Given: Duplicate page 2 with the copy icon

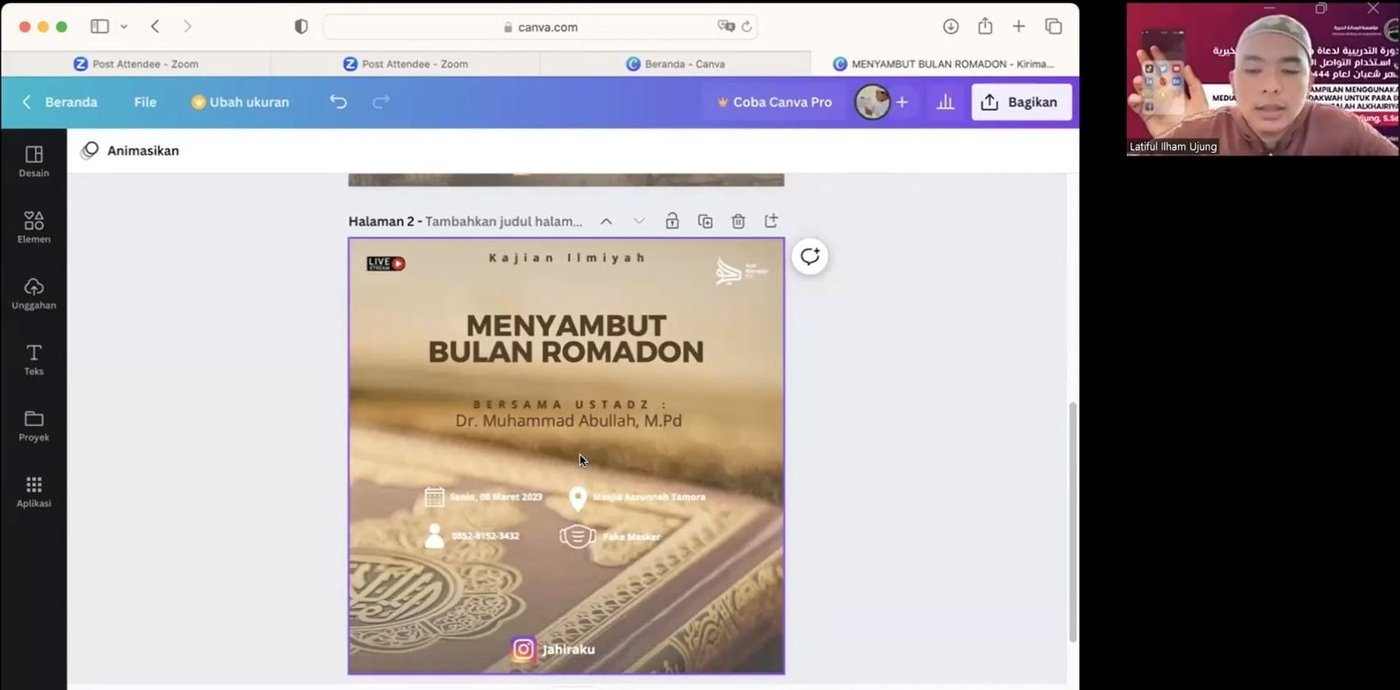Looking at the screenshot, I should pyautogui.click(x=705, y=221).
